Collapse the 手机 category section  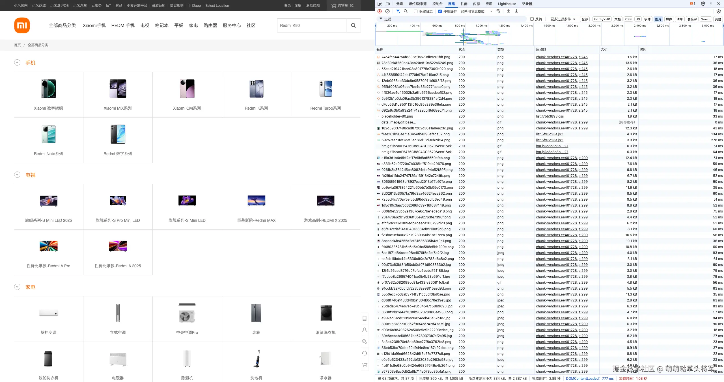click(17, 62)
